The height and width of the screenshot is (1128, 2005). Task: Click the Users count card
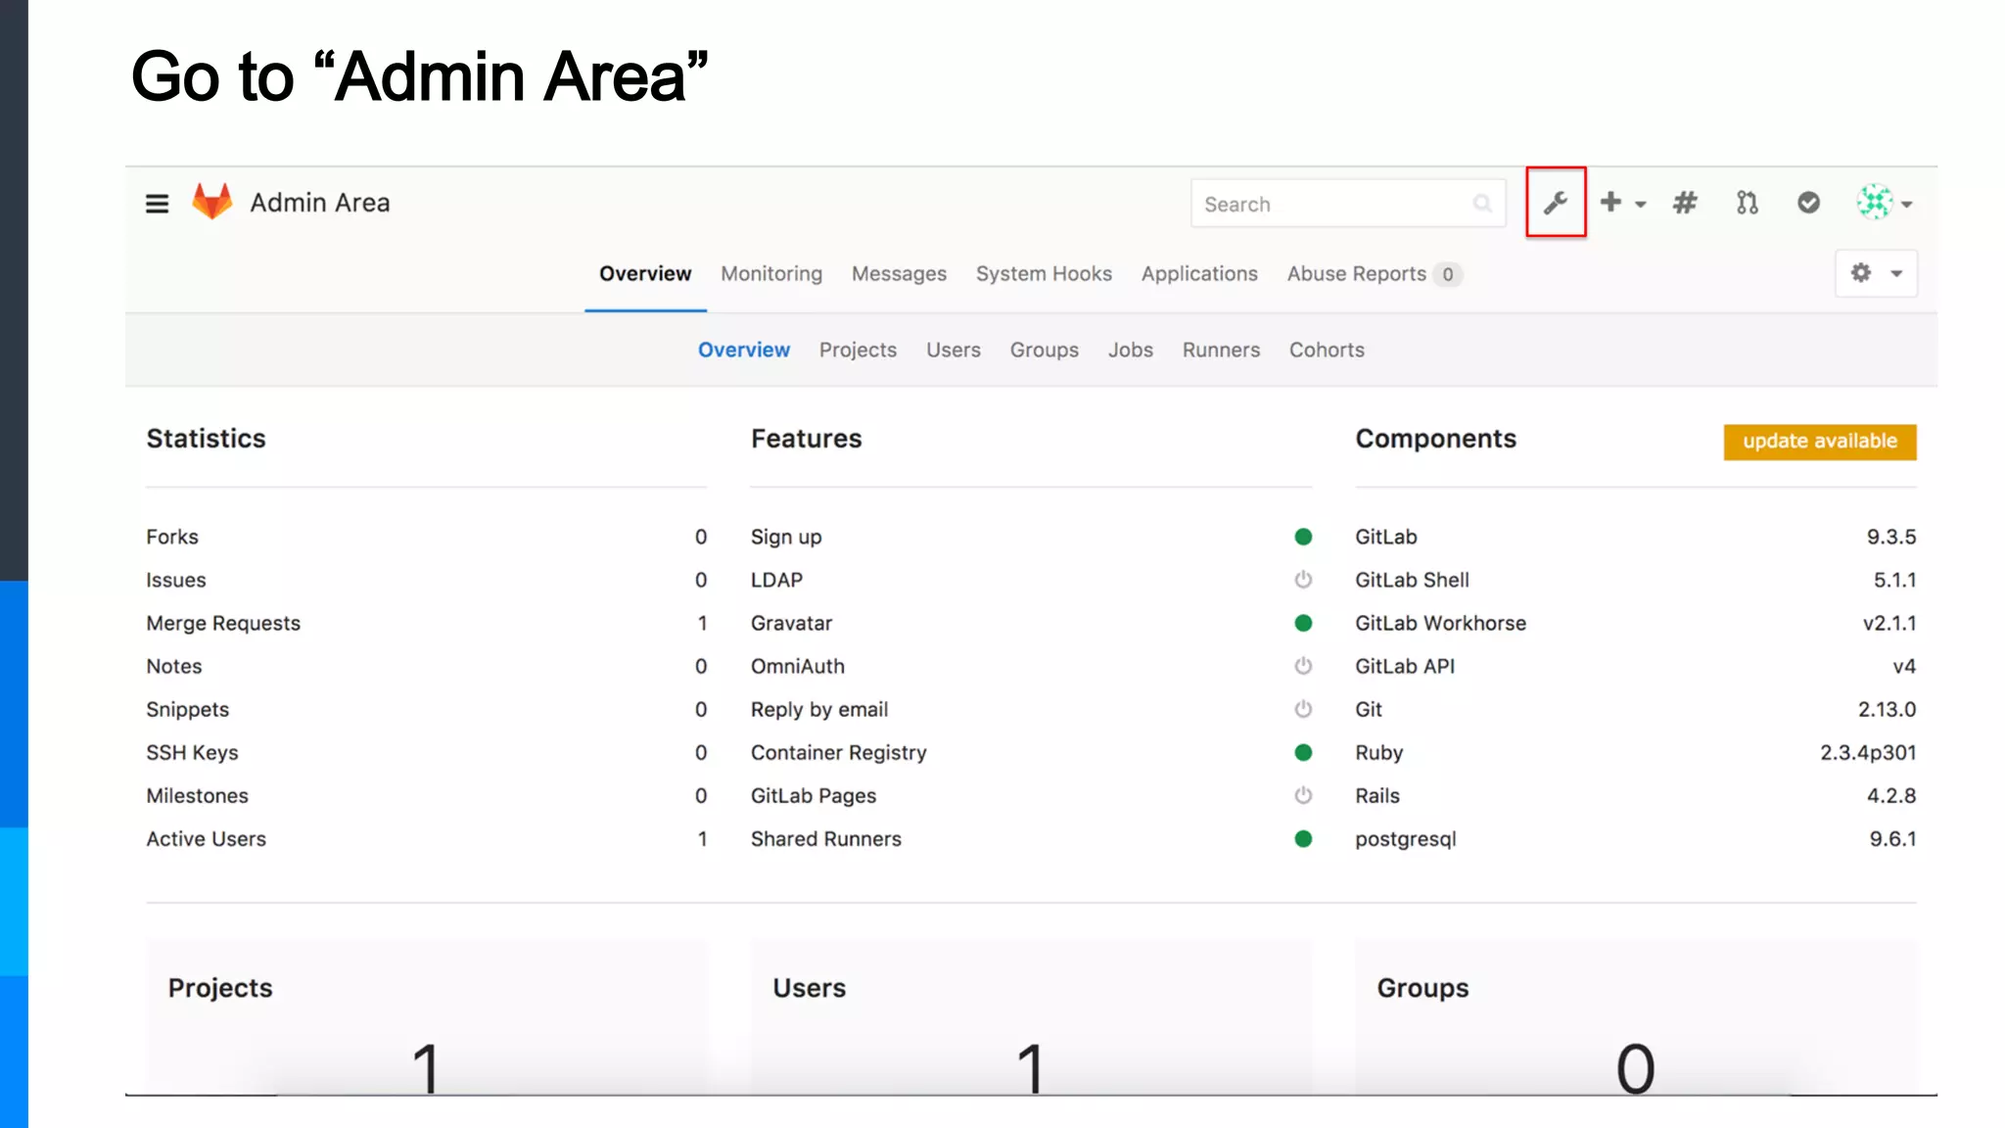tap(1031, 1016)
